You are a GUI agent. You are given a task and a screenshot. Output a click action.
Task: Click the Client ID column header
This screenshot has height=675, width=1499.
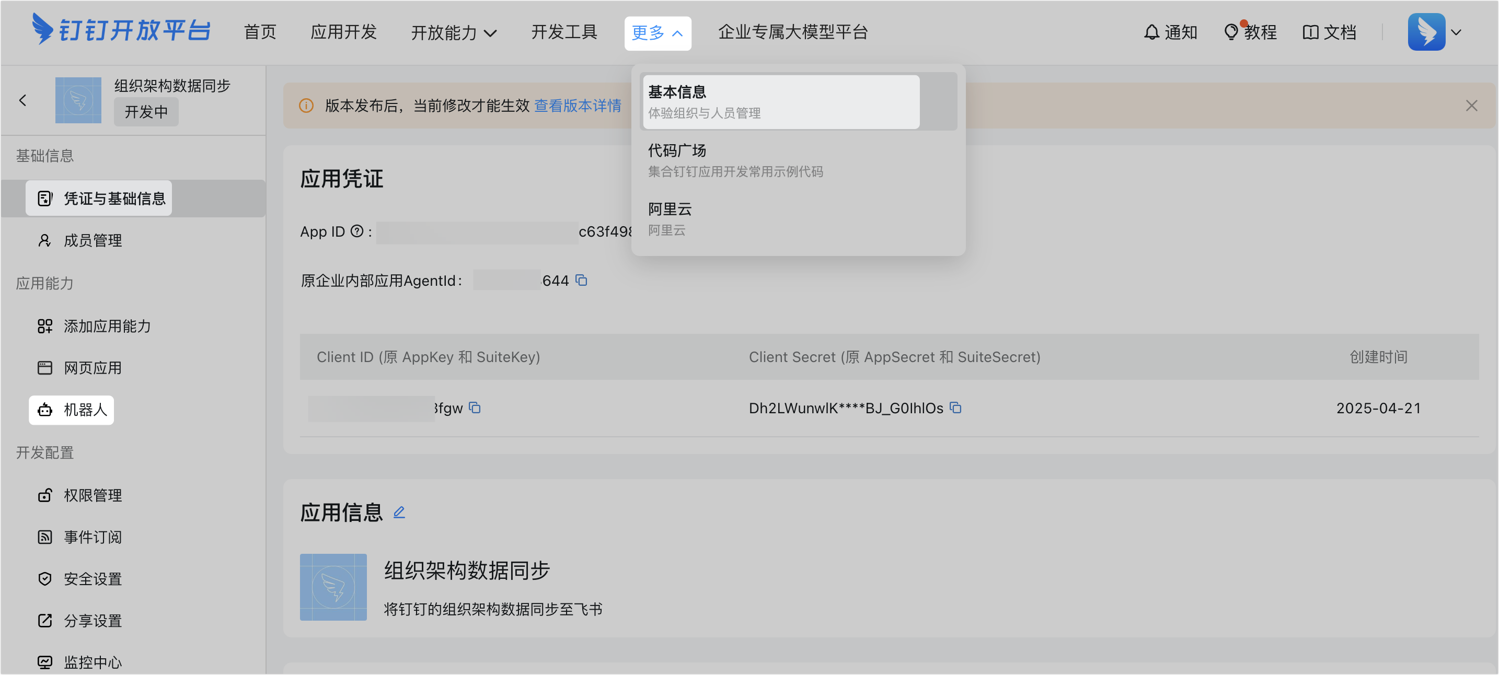click(428, 357)
